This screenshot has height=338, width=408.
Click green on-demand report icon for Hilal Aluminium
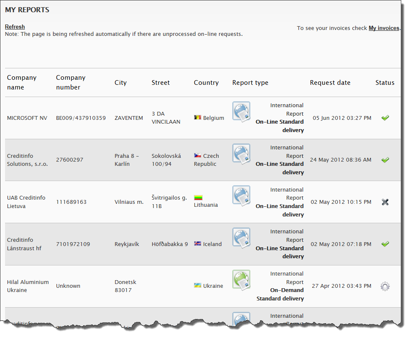coord(242,280)
